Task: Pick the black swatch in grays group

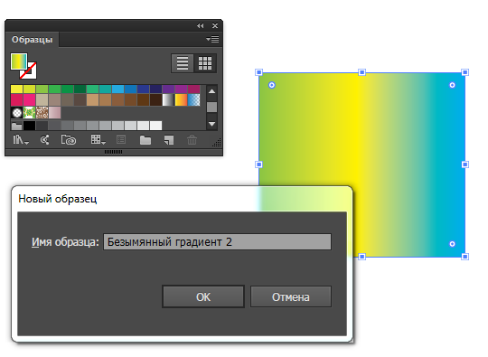Action: tap(29, 126)
